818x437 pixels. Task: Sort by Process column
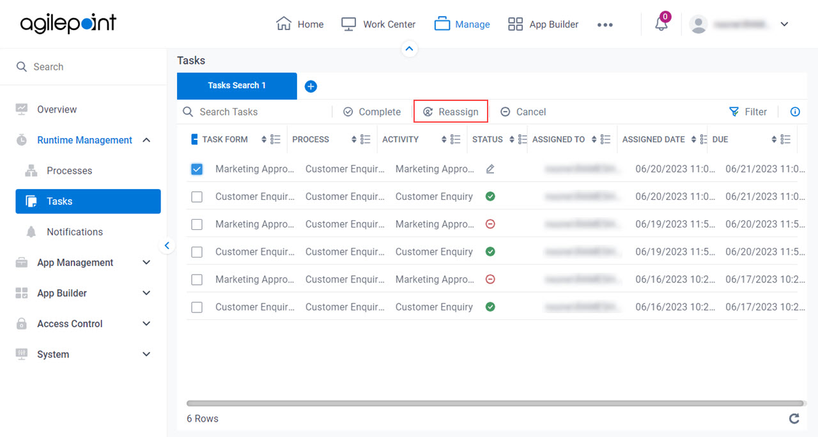[x=354, y=139]
